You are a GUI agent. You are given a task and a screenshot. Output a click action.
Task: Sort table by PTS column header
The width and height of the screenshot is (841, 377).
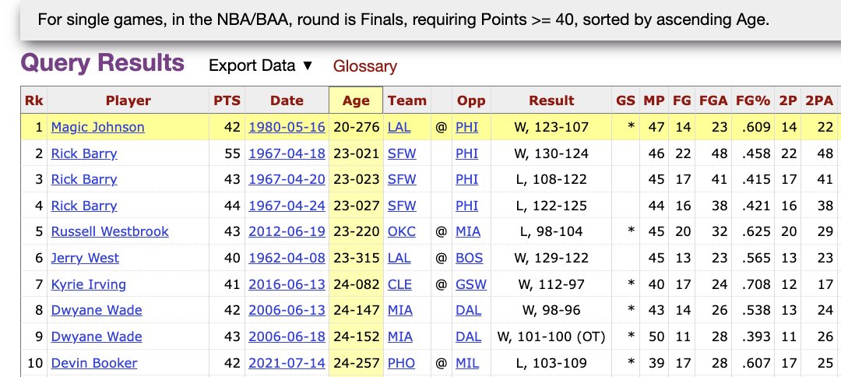[227, 100]
